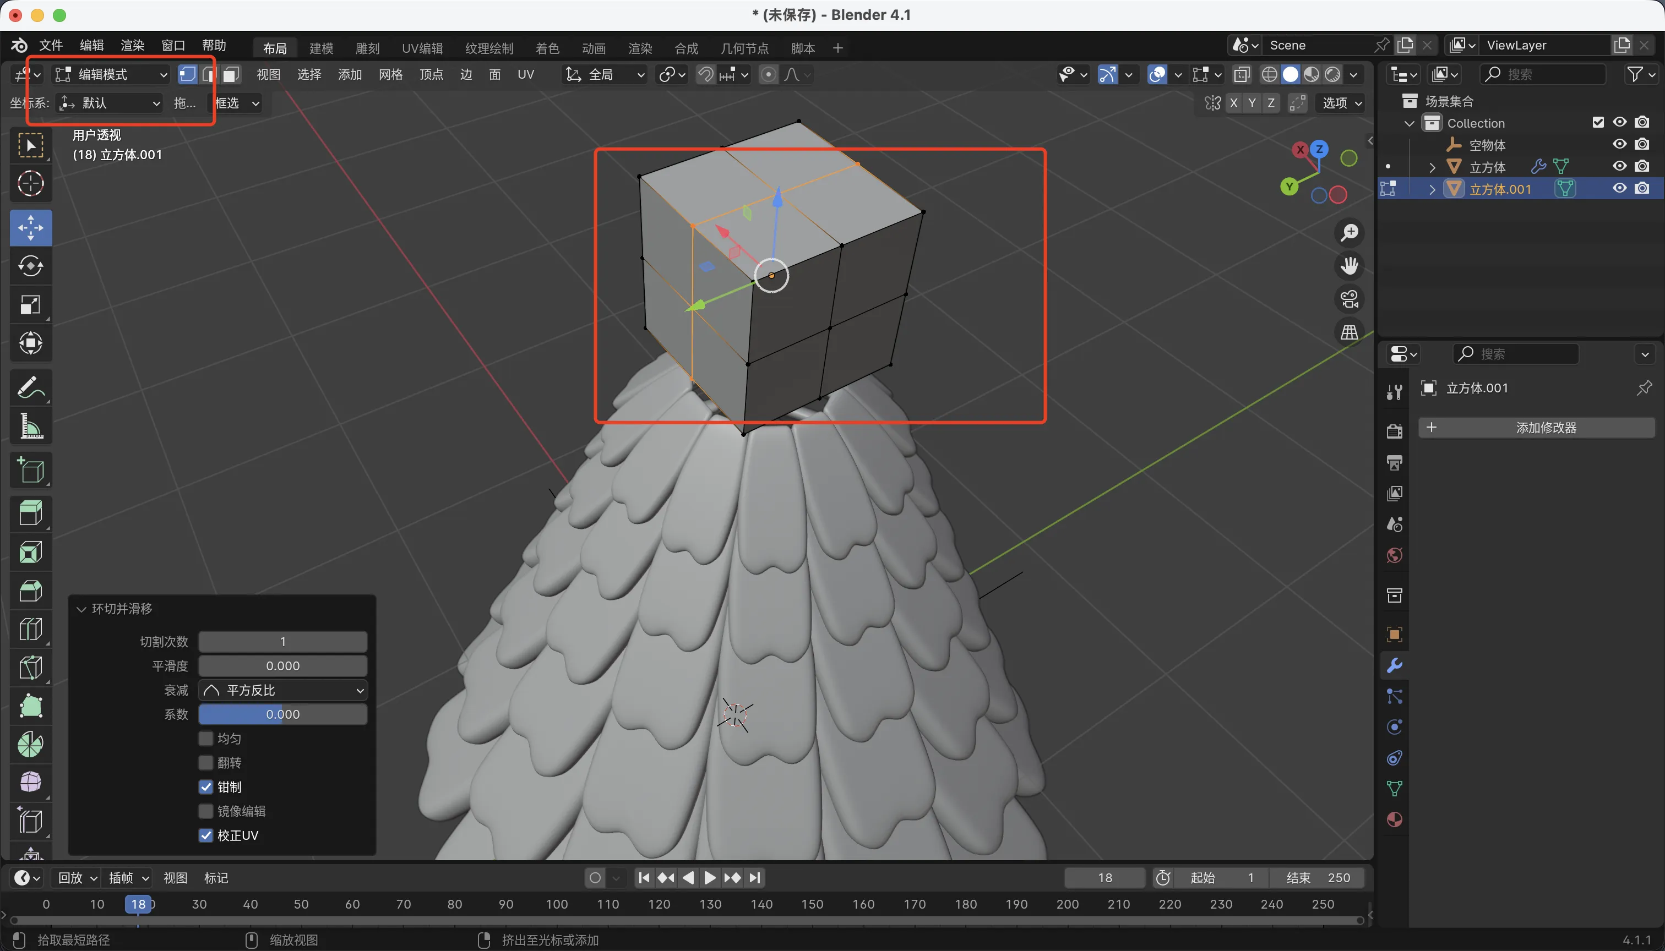The height and width of the screenshot is (951, 1665).
Task: Uncheck the 校正UV checkbox
Action: (x=206, y=835)
